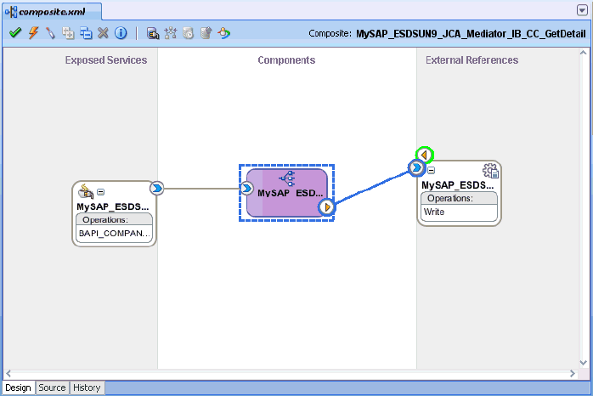Select the purple MySAP_ESD mediator component
The image size is (593, 396).
286,193
